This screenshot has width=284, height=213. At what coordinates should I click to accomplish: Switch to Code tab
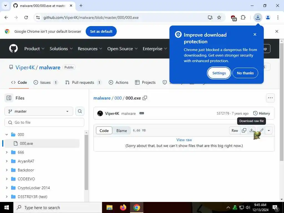(19, 82)
